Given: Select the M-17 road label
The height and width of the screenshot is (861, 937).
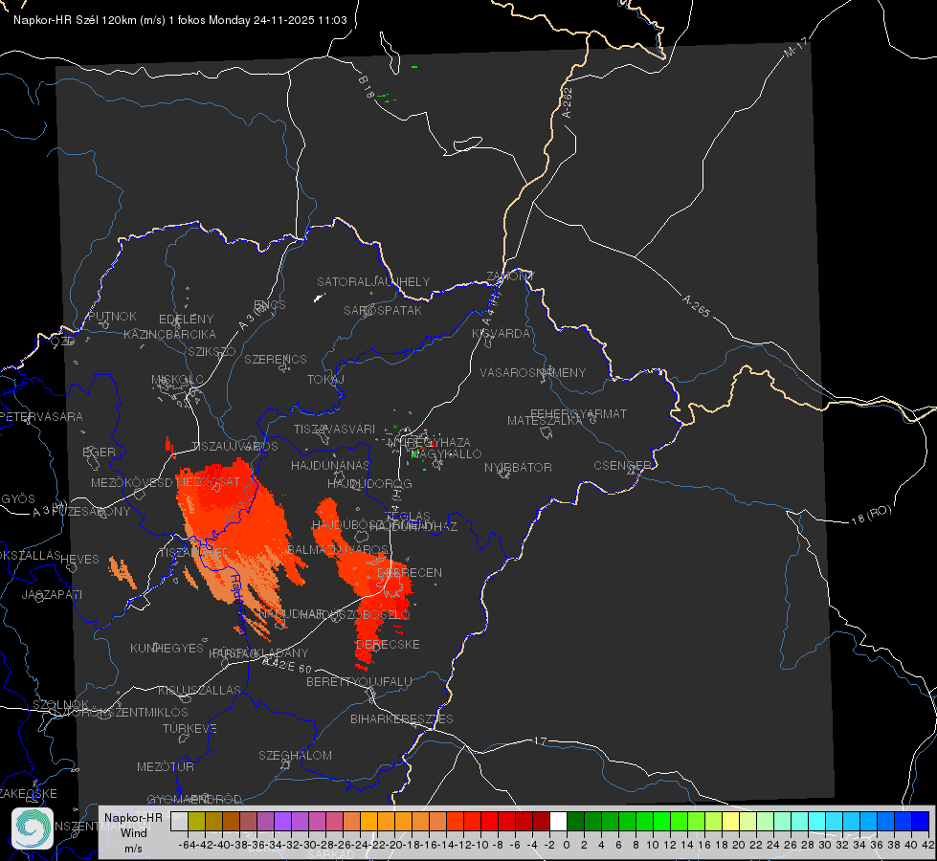Looking at the screenshot, I should pos(795,47).
